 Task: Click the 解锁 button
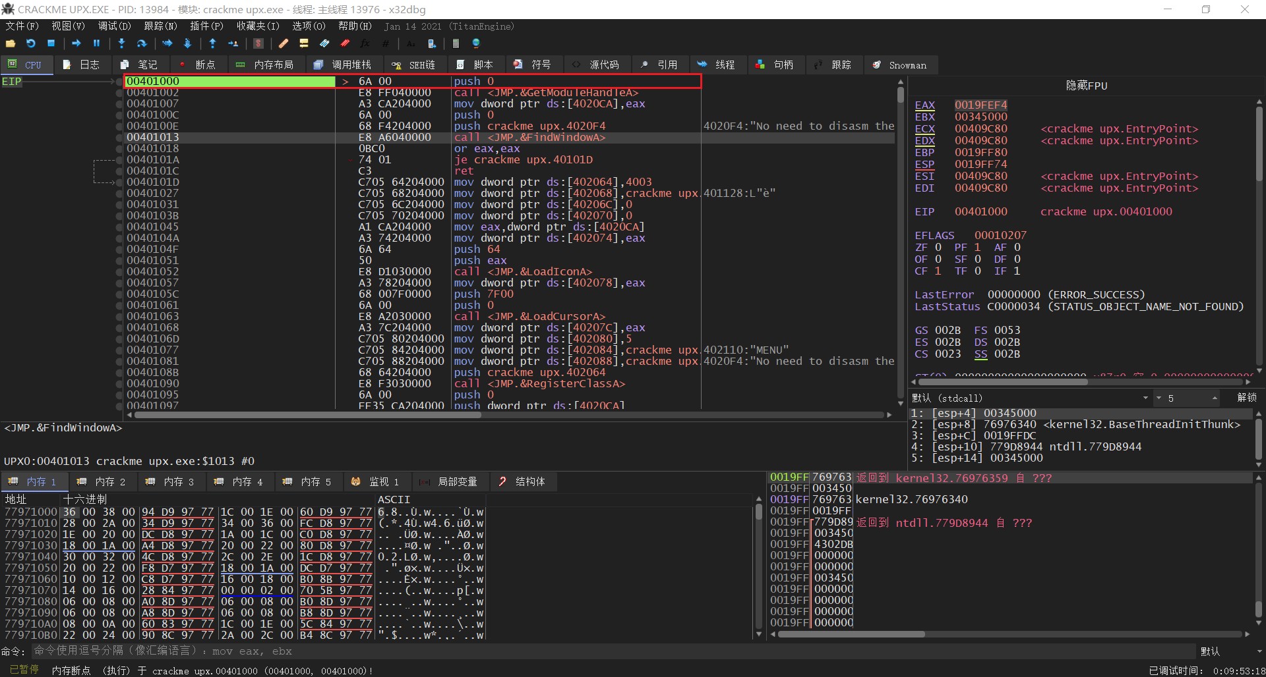tap(1246, 398)
